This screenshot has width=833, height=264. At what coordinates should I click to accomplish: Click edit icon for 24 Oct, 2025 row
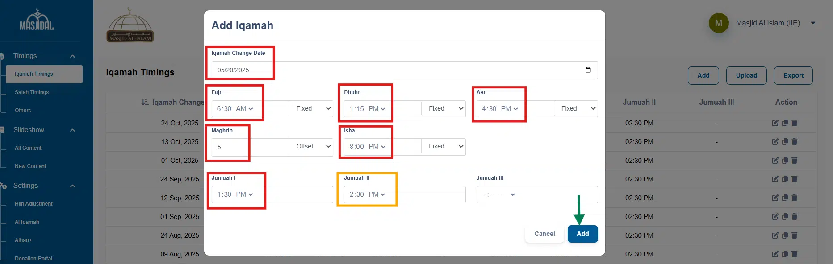coord(775,123)
